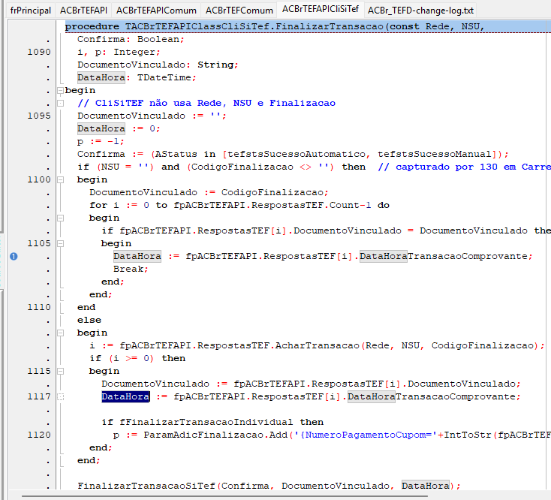Activate the ACBrTEFAPICliSiTef tab

321,9
